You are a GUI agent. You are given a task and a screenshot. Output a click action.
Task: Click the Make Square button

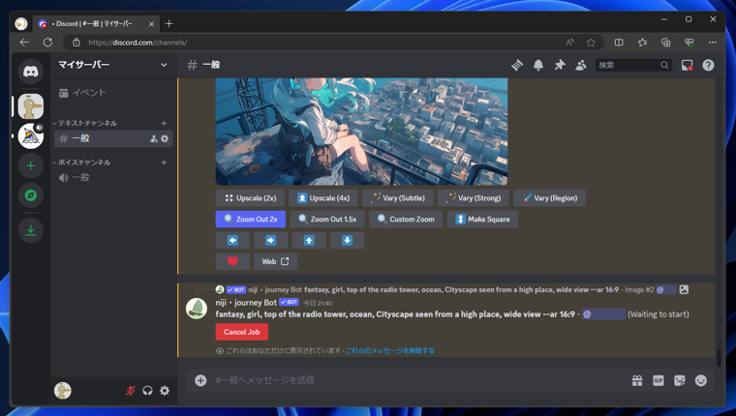point(482,219)
